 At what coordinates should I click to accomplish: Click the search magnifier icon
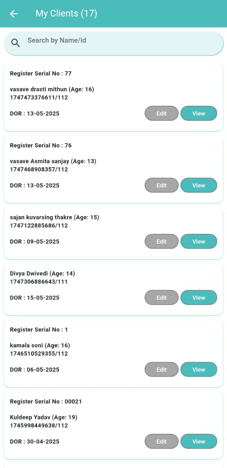click(15, 43)
